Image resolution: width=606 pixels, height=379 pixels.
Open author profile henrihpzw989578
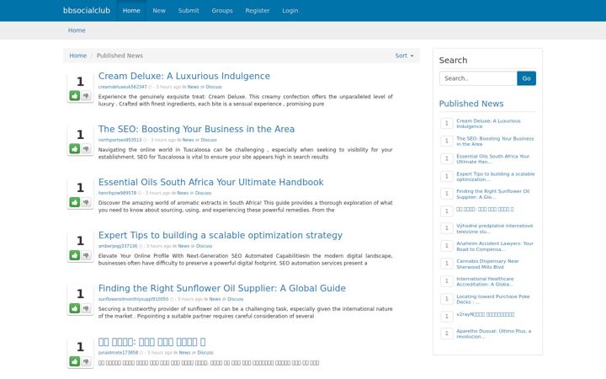coord(117,193)
